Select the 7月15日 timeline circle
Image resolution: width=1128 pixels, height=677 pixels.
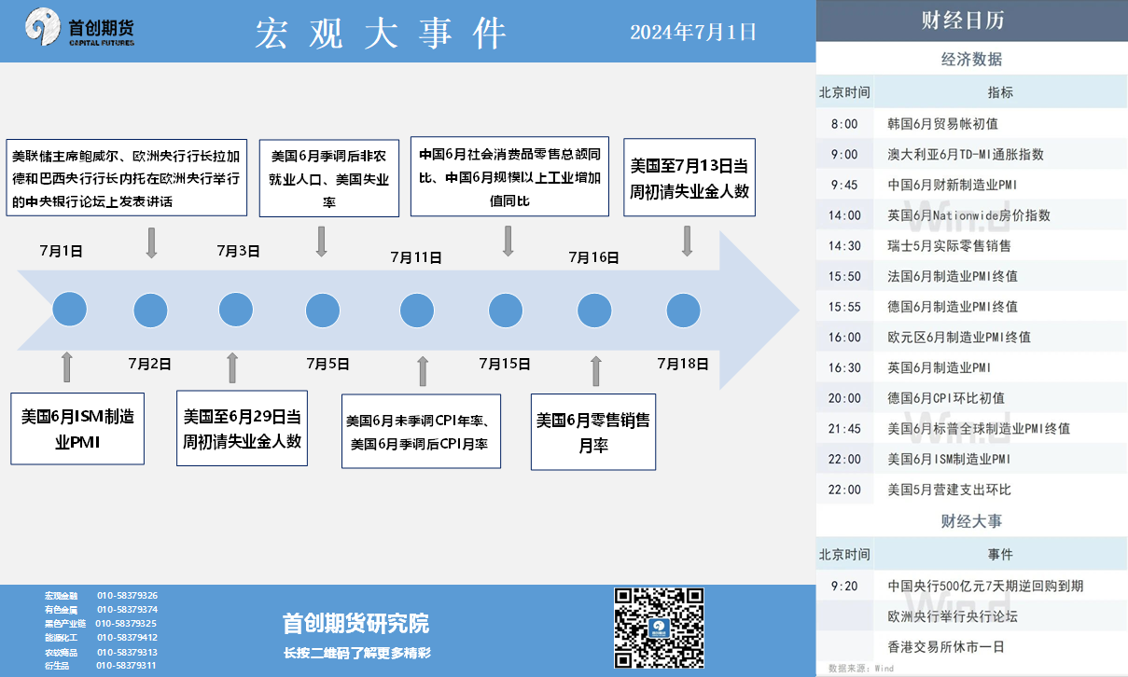click(x=506, y=310)
